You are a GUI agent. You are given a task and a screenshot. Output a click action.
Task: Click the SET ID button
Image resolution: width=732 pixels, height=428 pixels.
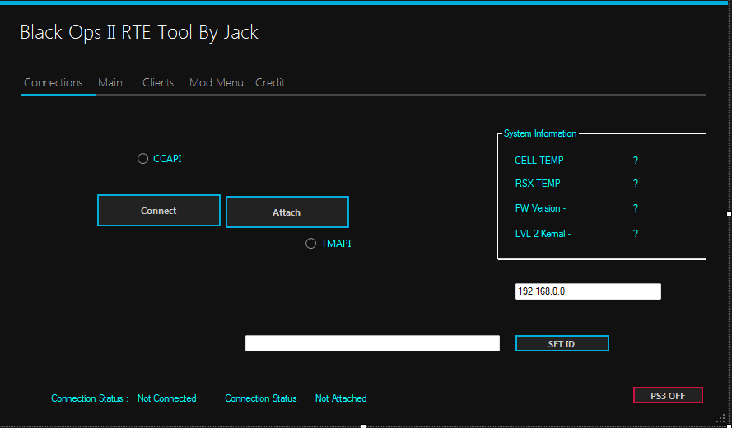pyautogui.click(x=562, y=343)
